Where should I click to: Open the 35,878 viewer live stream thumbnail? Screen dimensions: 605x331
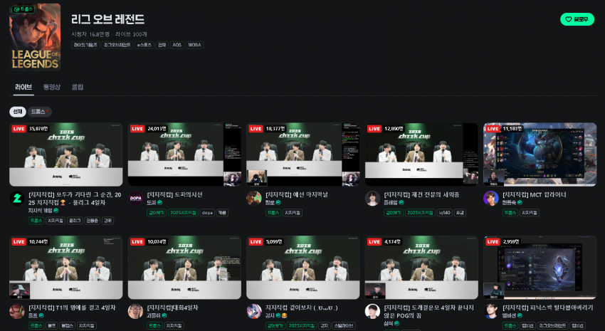tap(66, 154)
